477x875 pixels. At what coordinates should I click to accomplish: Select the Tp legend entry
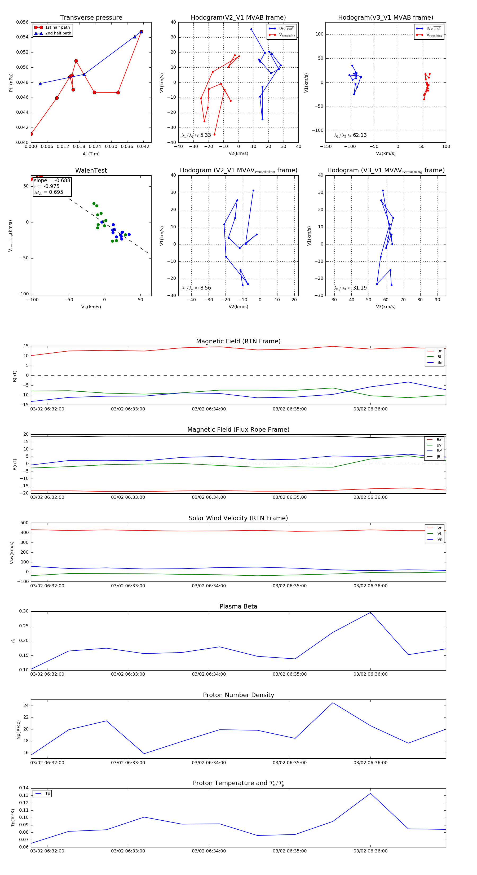[x=42, y=794]
